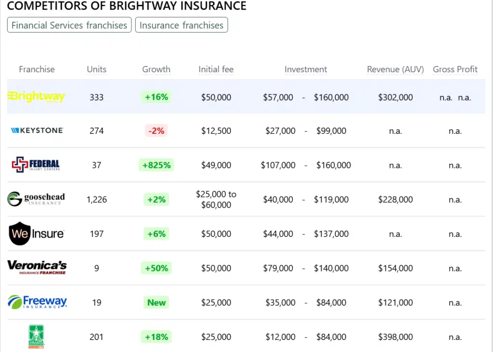Click the Brightway logo in the table
This screenshot has height=352, width=493.
37,97
